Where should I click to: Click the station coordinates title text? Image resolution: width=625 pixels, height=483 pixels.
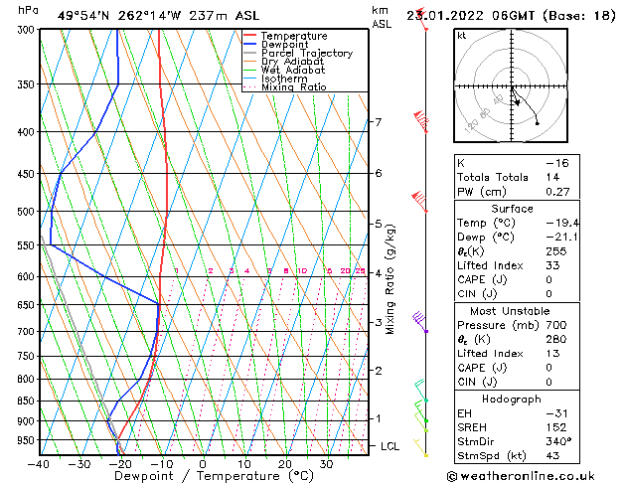tap(158, 16)
